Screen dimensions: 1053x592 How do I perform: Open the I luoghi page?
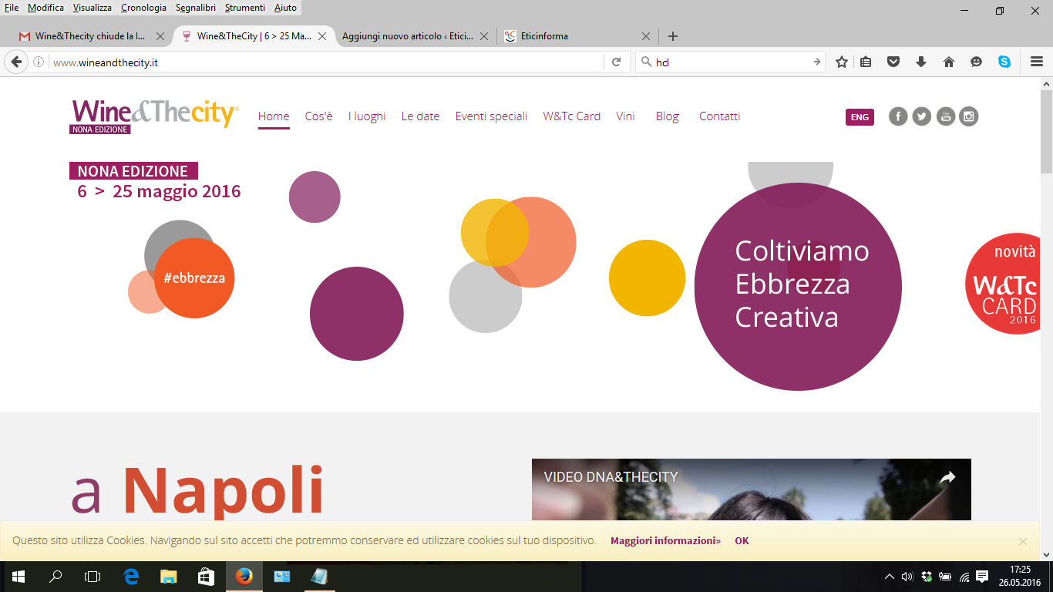coord(367,116)
